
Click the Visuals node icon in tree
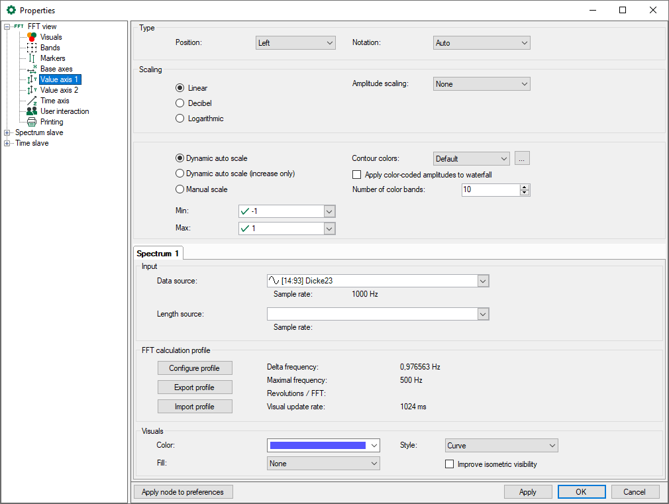click(x=32, y=37)
